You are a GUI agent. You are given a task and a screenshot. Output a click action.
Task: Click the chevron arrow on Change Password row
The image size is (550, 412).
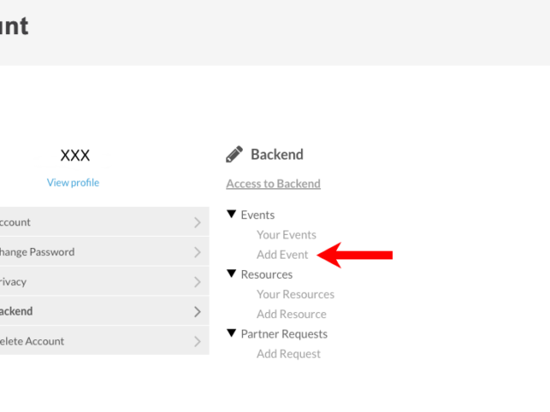[197, 252]
